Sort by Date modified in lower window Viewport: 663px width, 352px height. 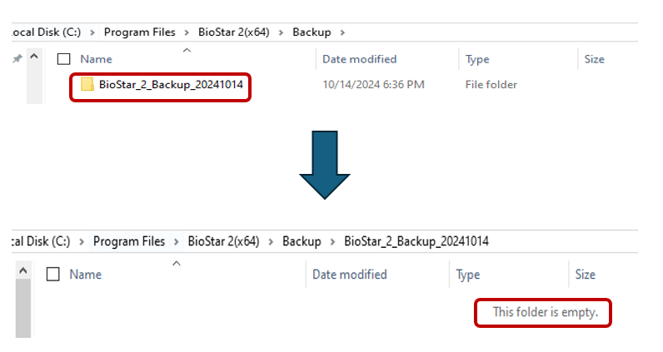(x=350, y=275)
